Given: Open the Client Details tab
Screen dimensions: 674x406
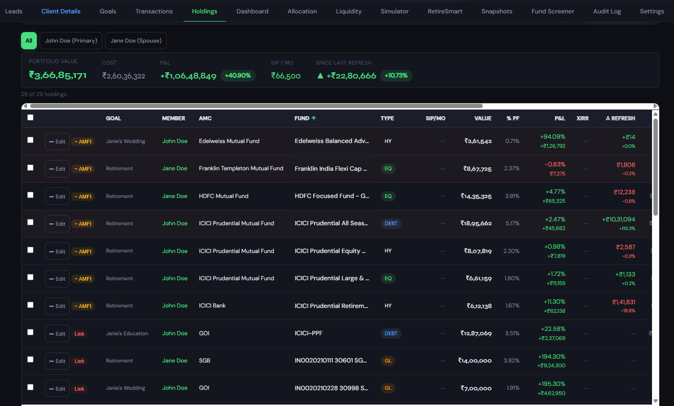Looking at the screenshot, I should [x=61, y=11].
